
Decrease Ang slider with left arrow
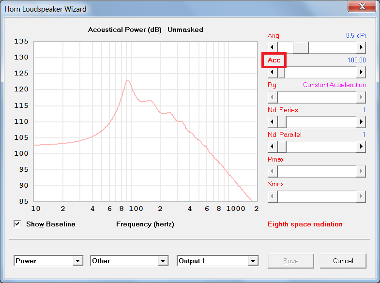tap(273, 47)
